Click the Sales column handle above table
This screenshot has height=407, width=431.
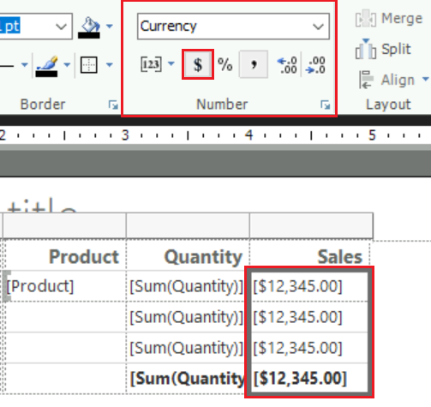pos(311,225)
